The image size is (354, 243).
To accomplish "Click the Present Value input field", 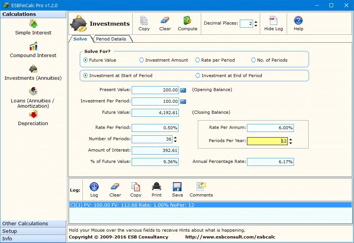I will (x=155, y=90).
